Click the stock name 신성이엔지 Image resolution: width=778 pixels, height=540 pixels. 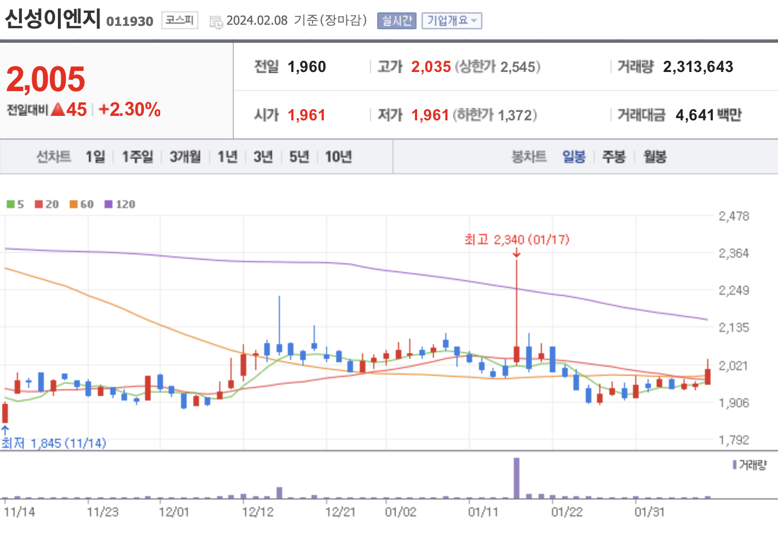coord(53,18)
